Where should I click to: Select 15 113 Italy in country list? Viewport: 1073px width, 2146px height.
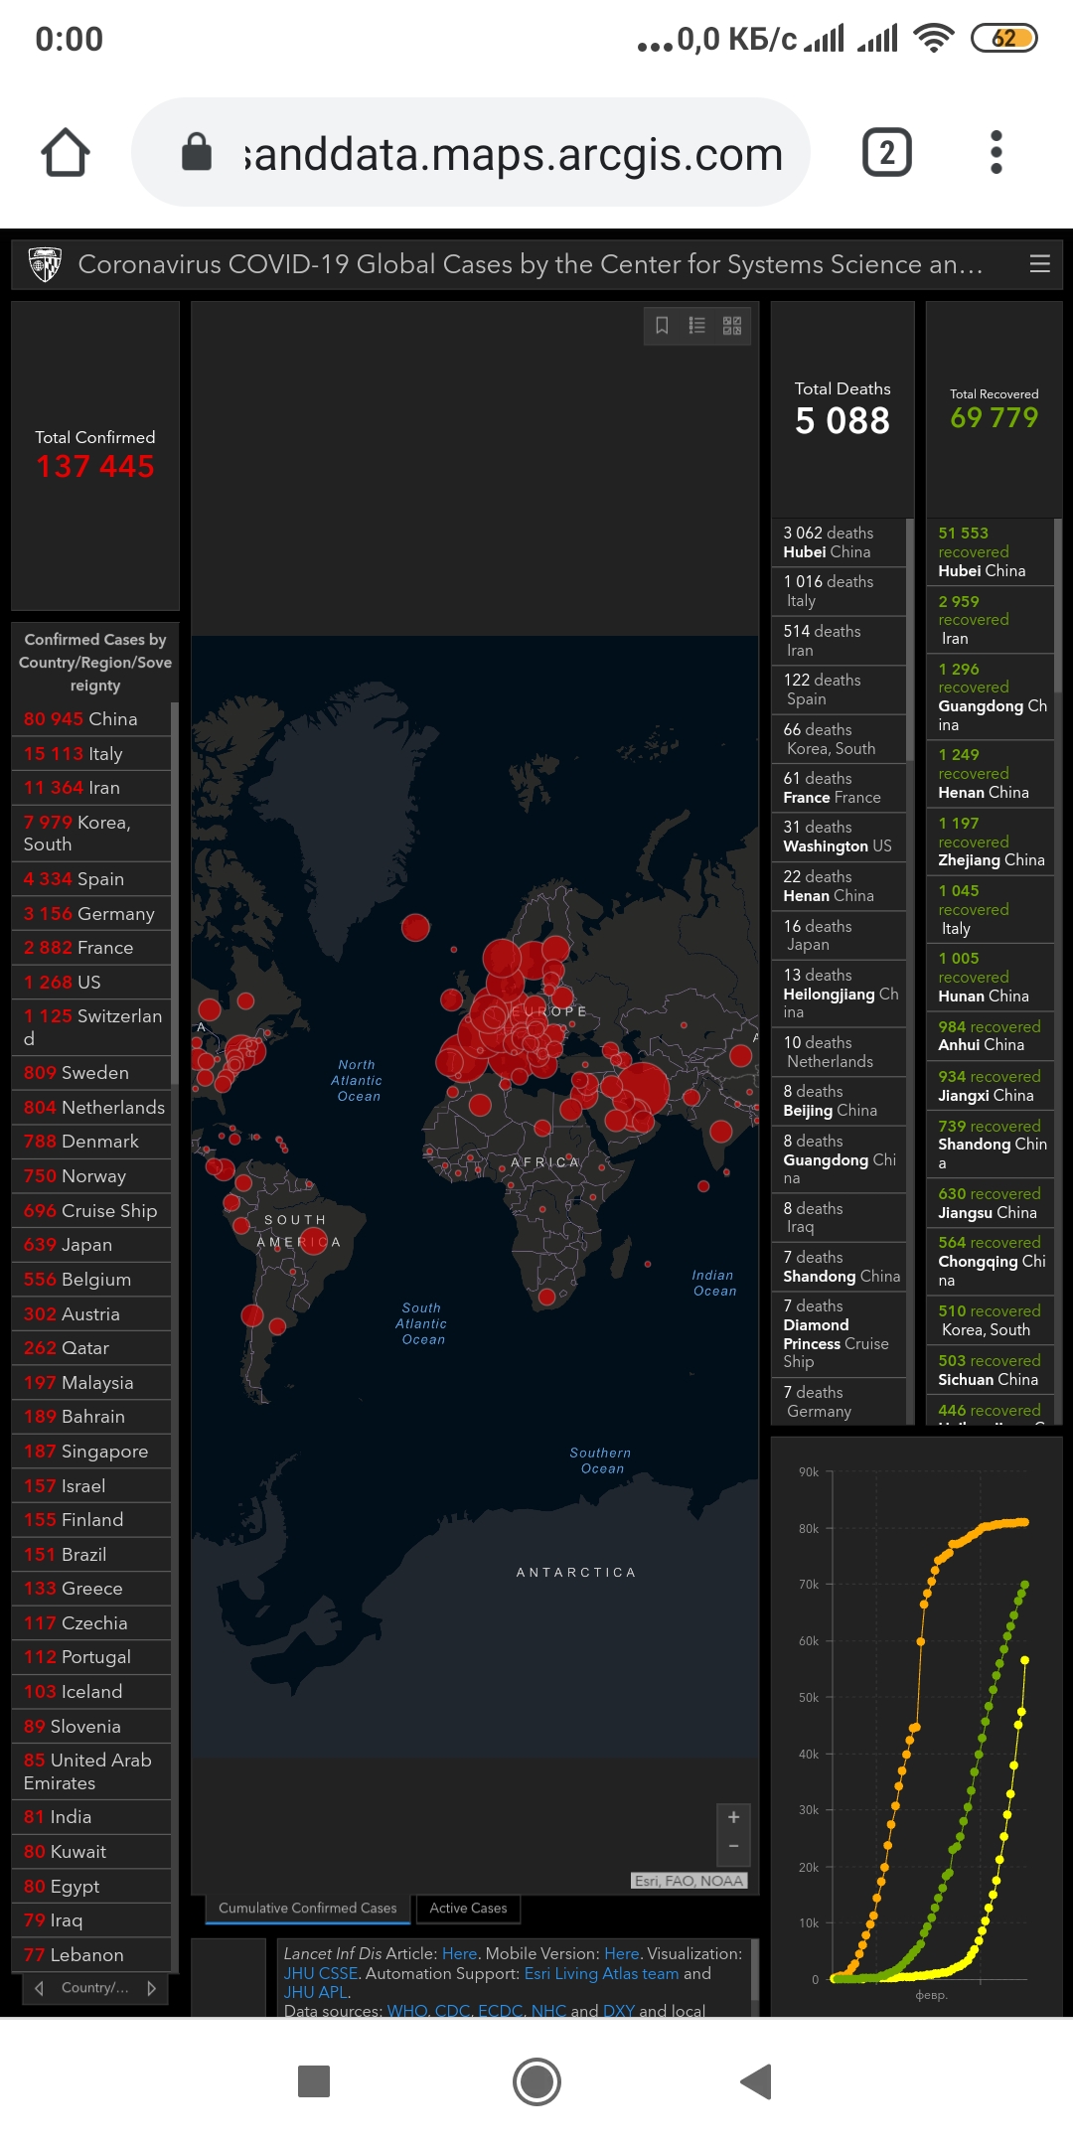[91, 753]
